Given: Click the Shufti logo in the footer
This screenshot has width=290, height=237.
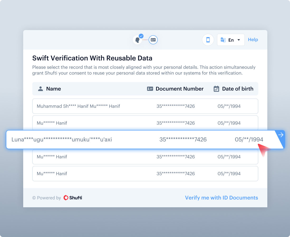Looking at the screenshot, I should point(73,198).
